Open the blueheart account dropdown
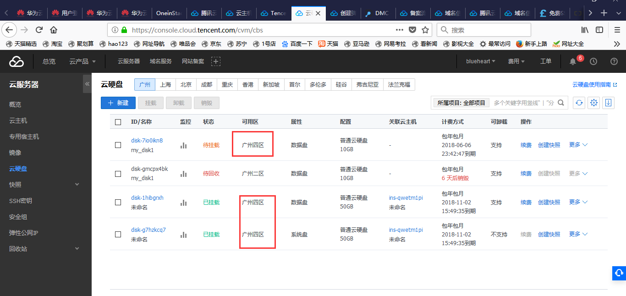626x296 pixels. click(480, 61)
